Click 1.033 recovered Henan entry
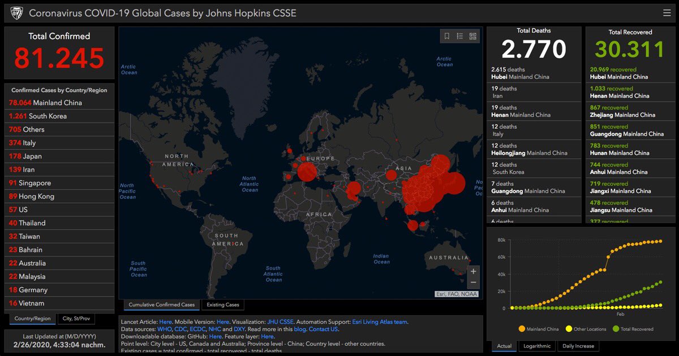679x356 pixels. pyautogui.click(x=630, y=92)
